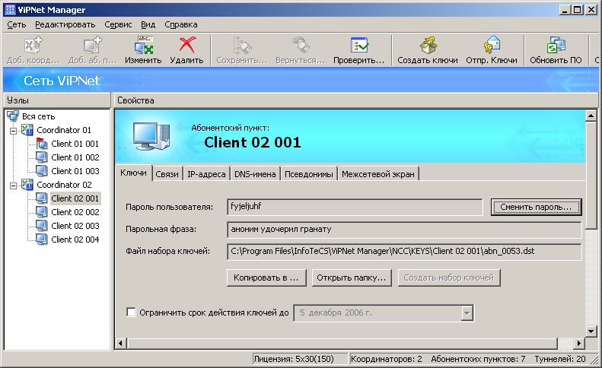Switch to the DNS-имена tab
The width and height of the screenshot is (602, 368).
[x=255, y=174]
